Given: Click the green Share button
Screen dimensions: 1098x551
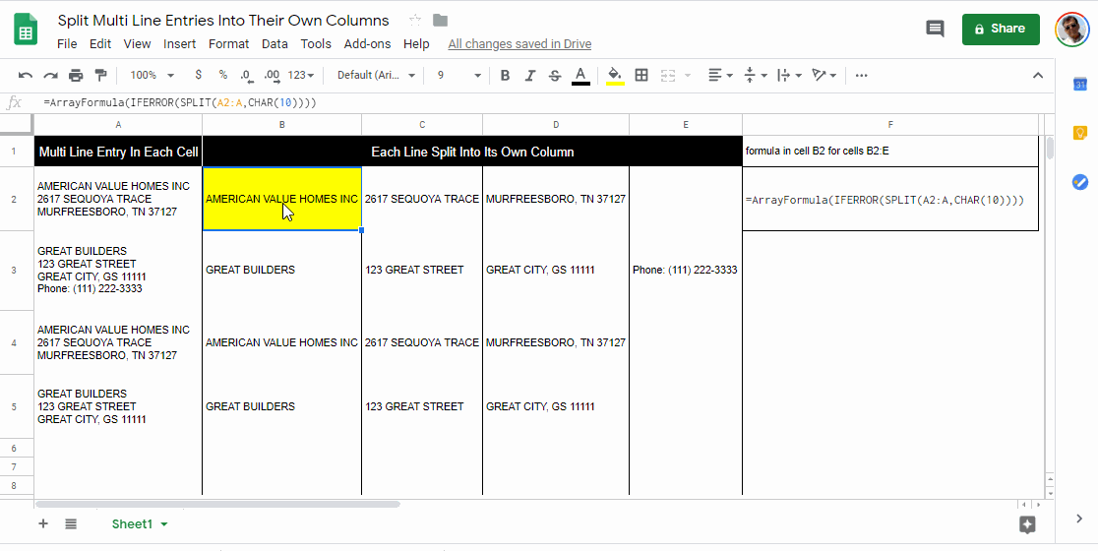Looking at the screenshot, I should point(1000,29).
